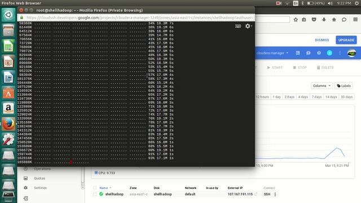
Task: Open Firefox downloads arrow
Action: [324, 20]
